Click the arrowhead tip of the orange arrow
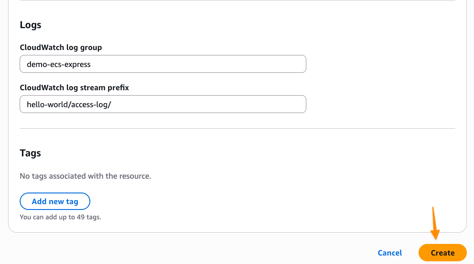Viewport: 474px width, 264px height. coord(436,238)
